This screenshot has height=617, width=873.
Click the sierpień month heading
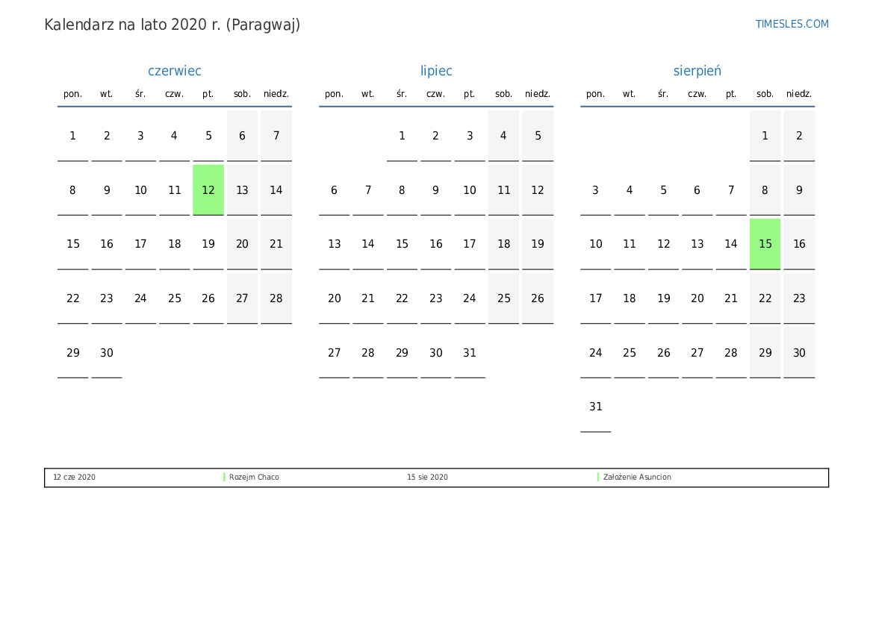click(697, 71)
